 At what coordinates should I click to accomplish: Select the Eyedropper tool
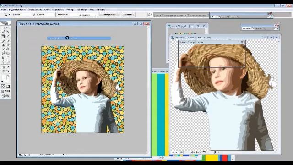coord(8,67)
